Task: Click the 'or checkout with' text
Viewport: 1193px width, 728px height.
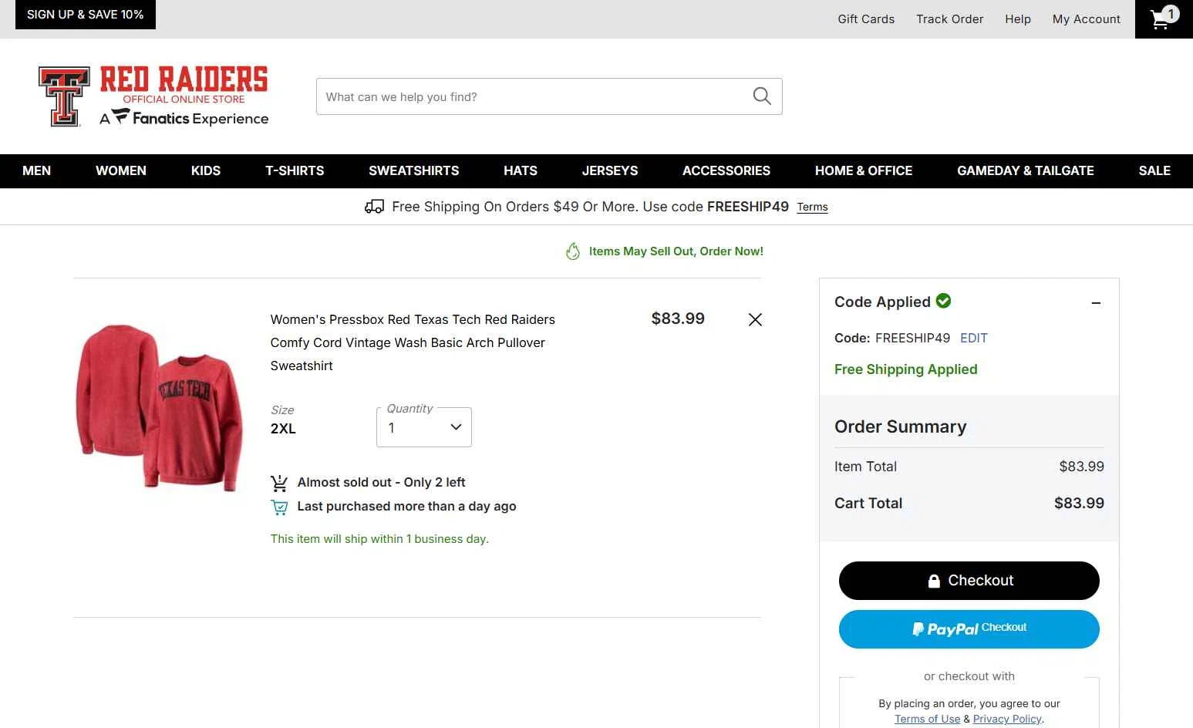Action: pyautogui.click(x=969, y=676)
